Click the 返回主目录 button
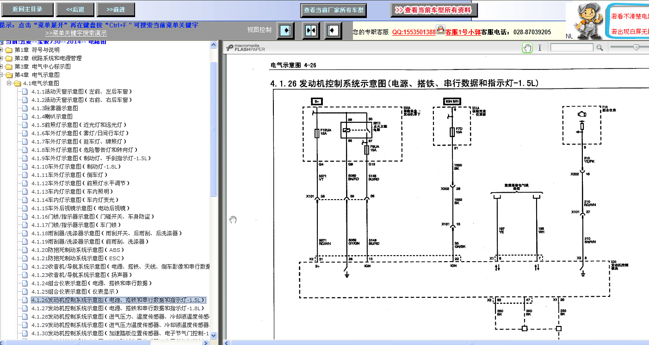 click(x=27, y=9)
